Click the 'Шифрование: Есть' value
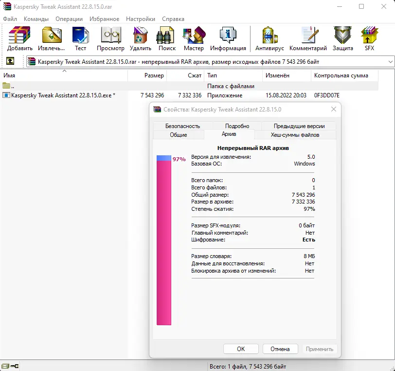The height and width of the screenshot is (371, 395). [x=308, y=240]
